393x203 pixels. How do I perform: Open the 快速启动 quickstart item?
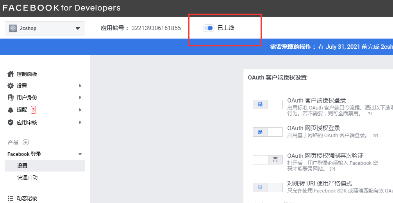click(x=27, y=178)
